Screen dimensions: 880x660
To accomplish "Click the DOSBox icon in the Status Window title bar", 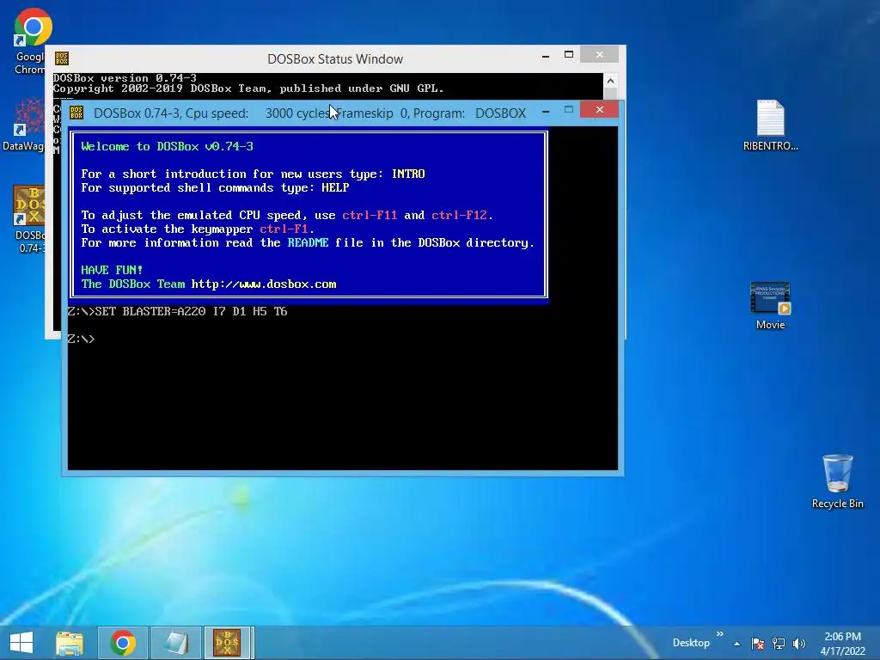I will (x=62, y=58).
